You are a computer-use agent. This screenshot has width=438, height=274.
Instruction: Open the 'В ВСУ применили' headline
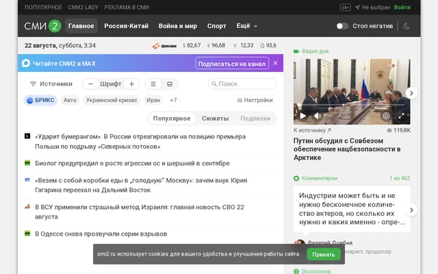(140, 212)
